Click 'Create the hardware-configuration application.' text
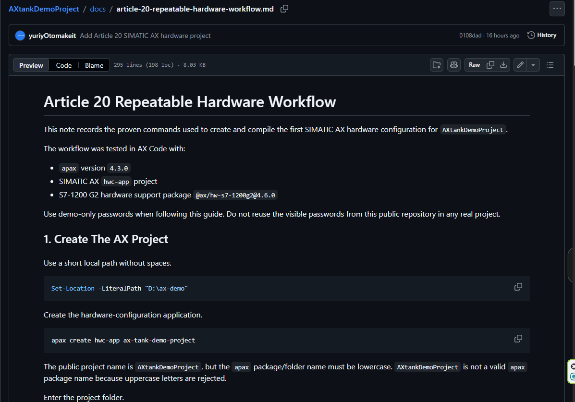 (123, 315)
